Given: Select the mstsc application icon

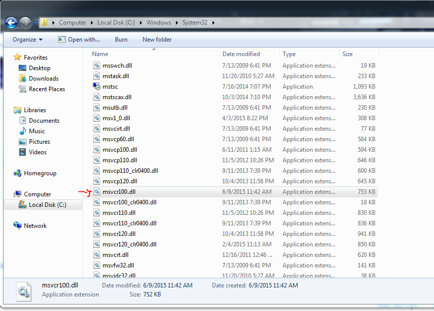Looking at the screenshot, I should tap(96, 87).
